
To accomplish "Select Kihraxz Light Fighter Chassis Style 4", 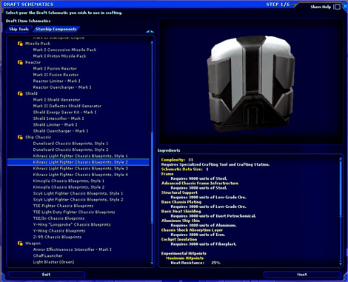I will (x=81, y=175).
